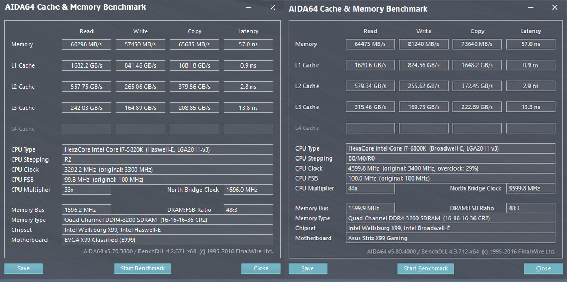
Task: Click the L1 Cache Read cell showing 1682.2 GB/s
Action: (87, 65)
